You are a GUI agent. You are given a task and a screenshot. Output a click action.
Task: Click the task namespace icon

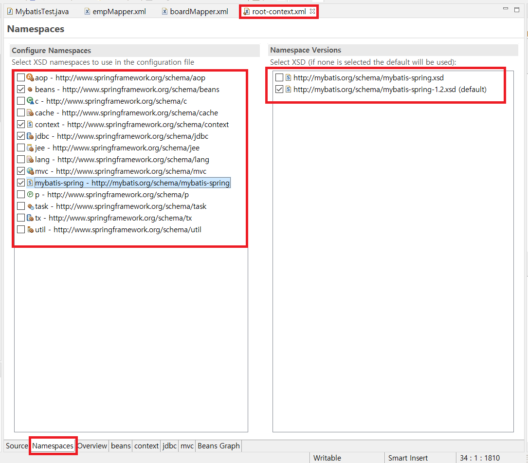pyautogui.click(x=30, y=206)
